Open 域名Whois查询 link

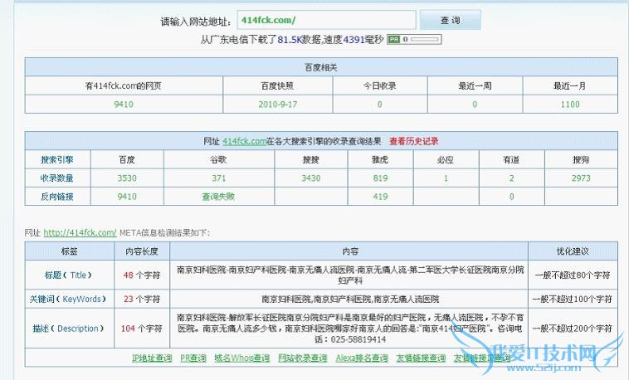[242, 358]
